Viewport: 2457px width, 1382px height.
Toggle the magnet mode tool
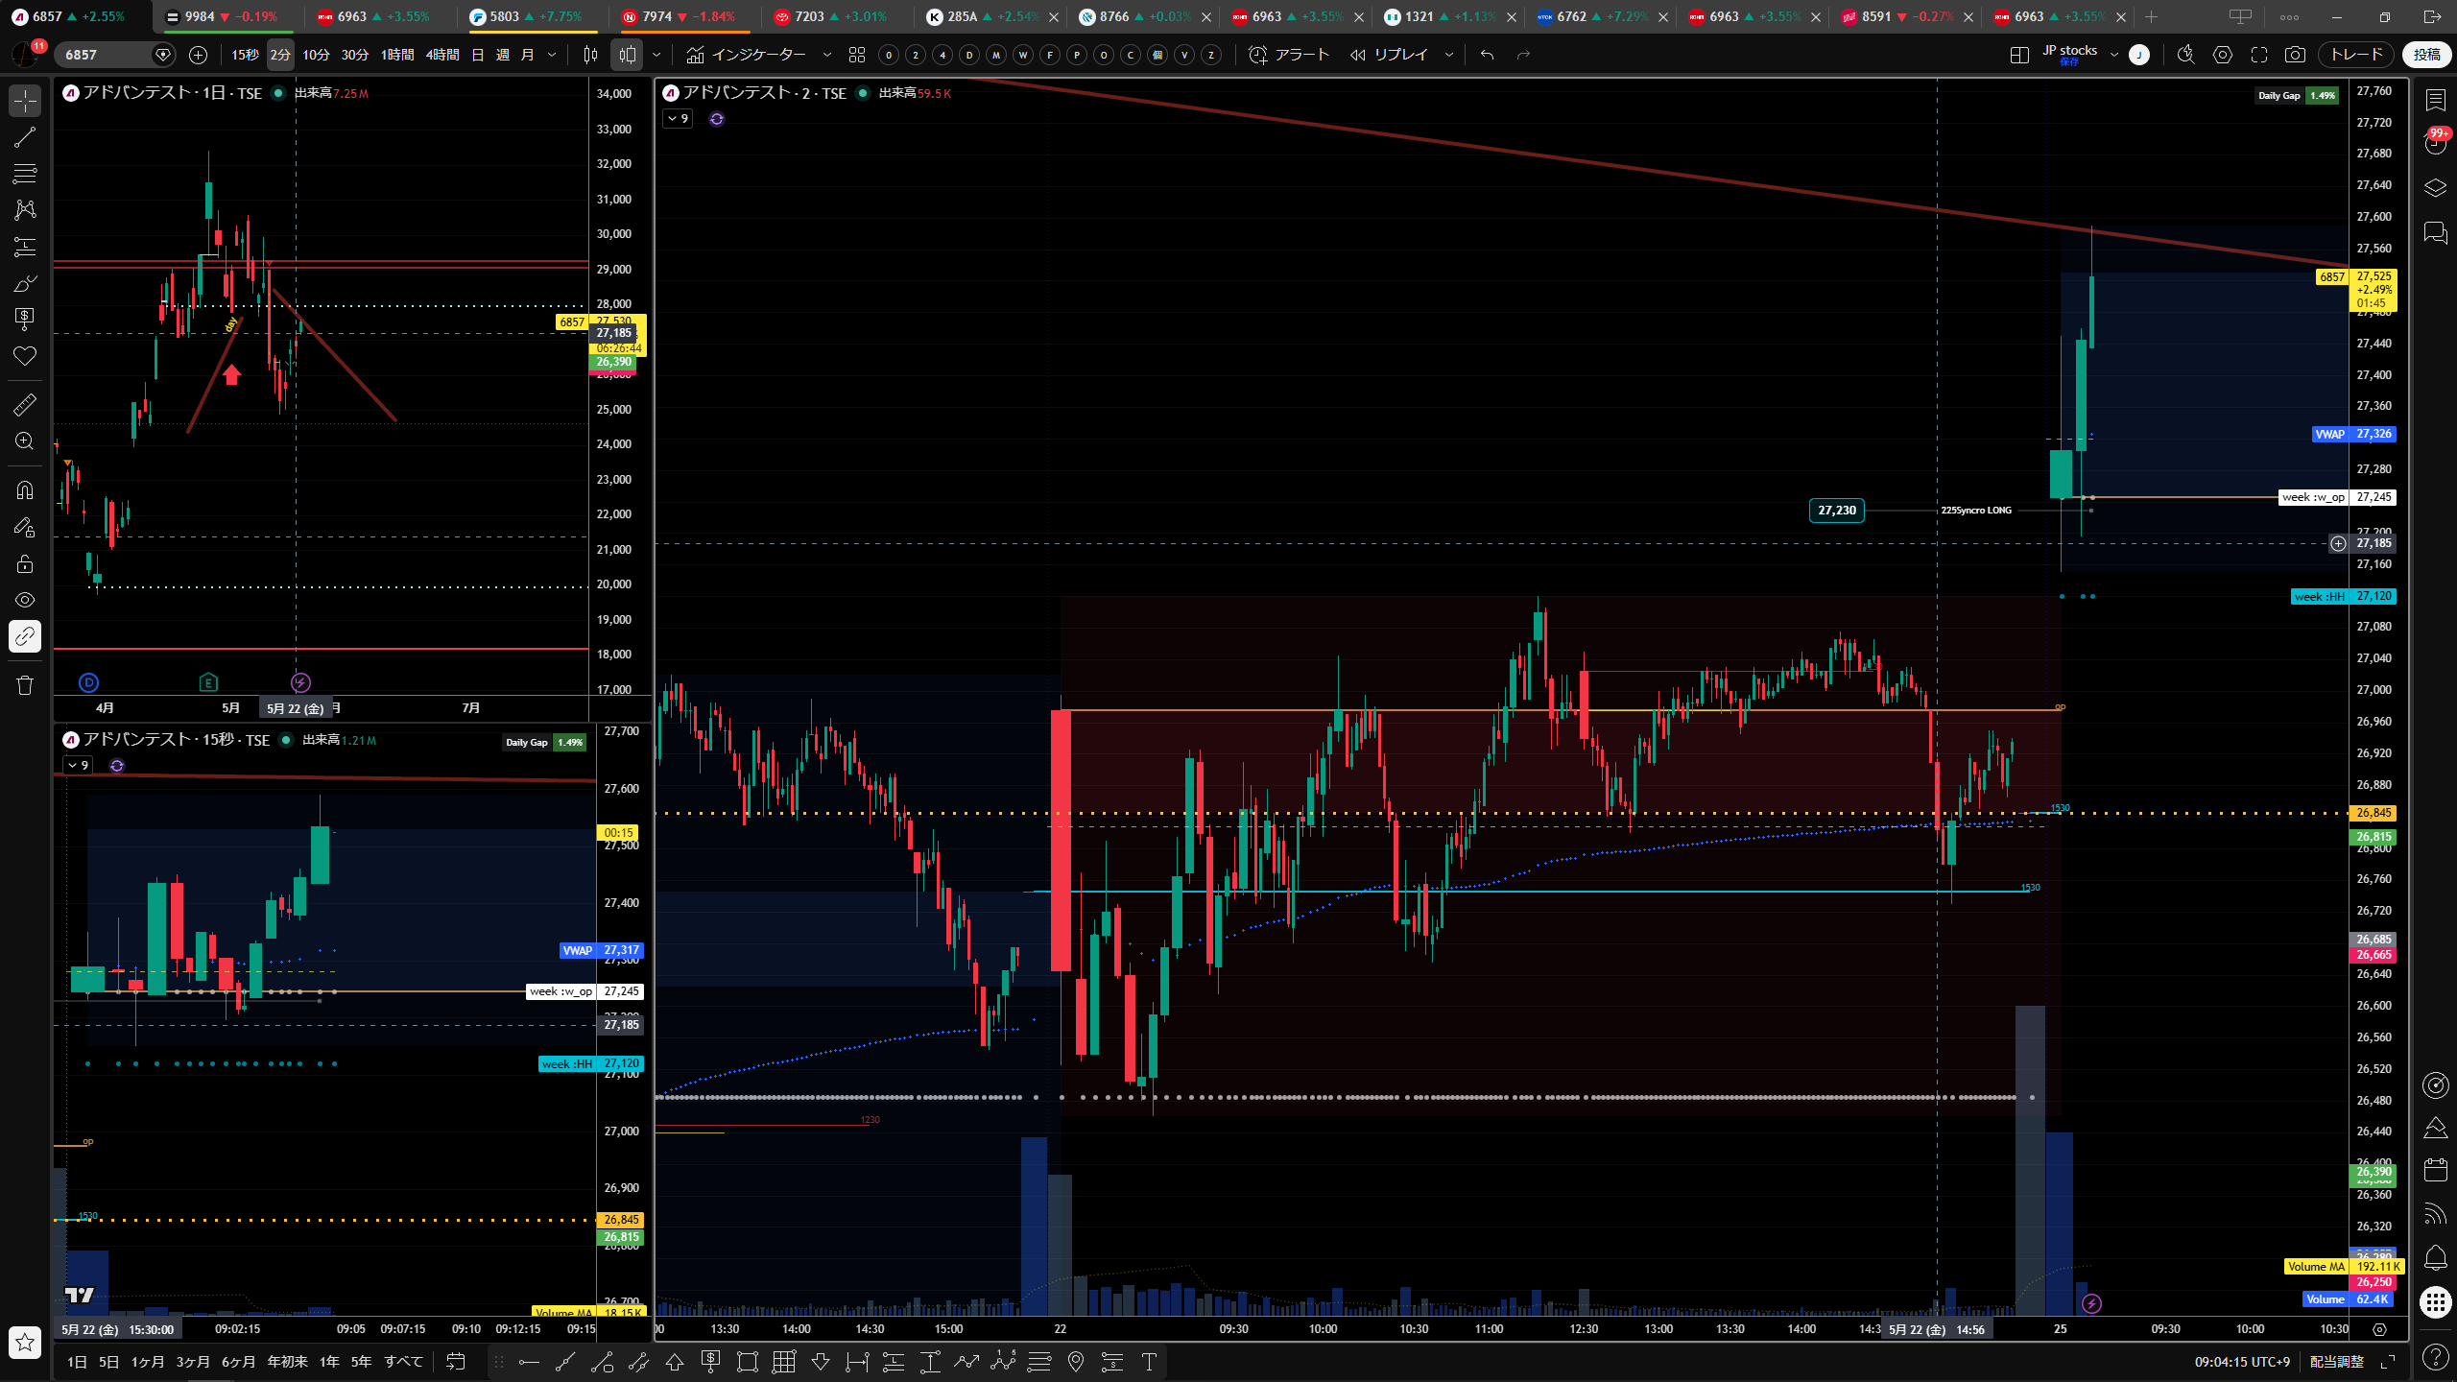(25, 490)
